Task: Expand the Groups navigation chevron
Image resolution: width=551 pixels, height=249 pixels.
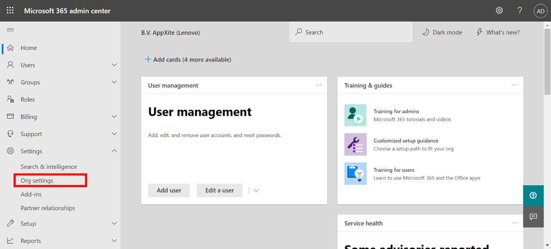Action: point(114,82)
